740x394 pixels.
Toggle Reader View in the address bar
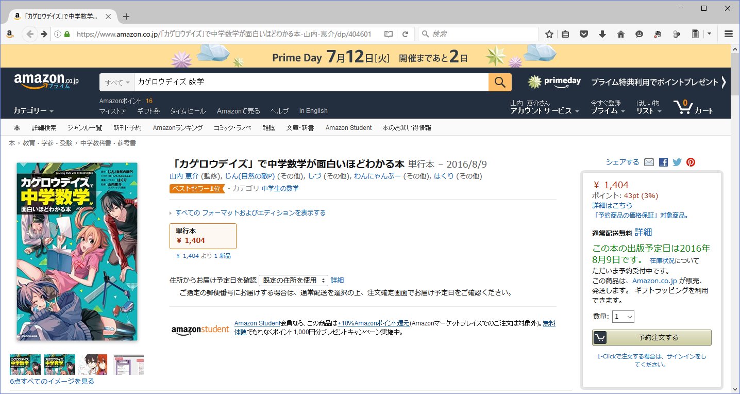pos(389,34)
